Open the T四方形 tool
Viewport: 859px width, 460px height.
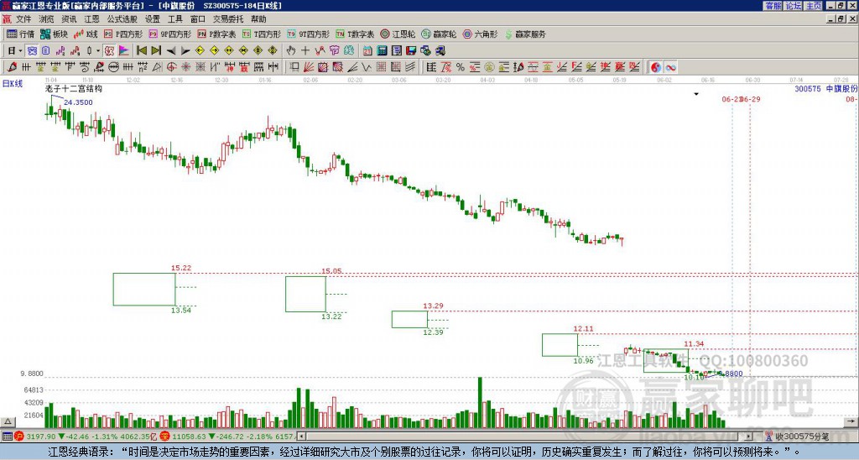coord(262,34)
